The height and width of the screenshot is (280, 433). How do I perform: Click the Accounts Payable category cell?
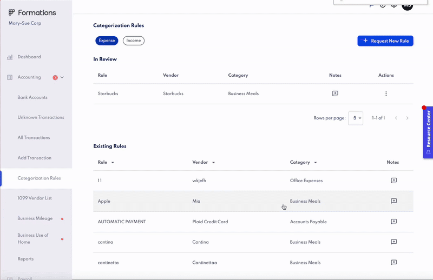pyautogui.click(x=308, y=222)
